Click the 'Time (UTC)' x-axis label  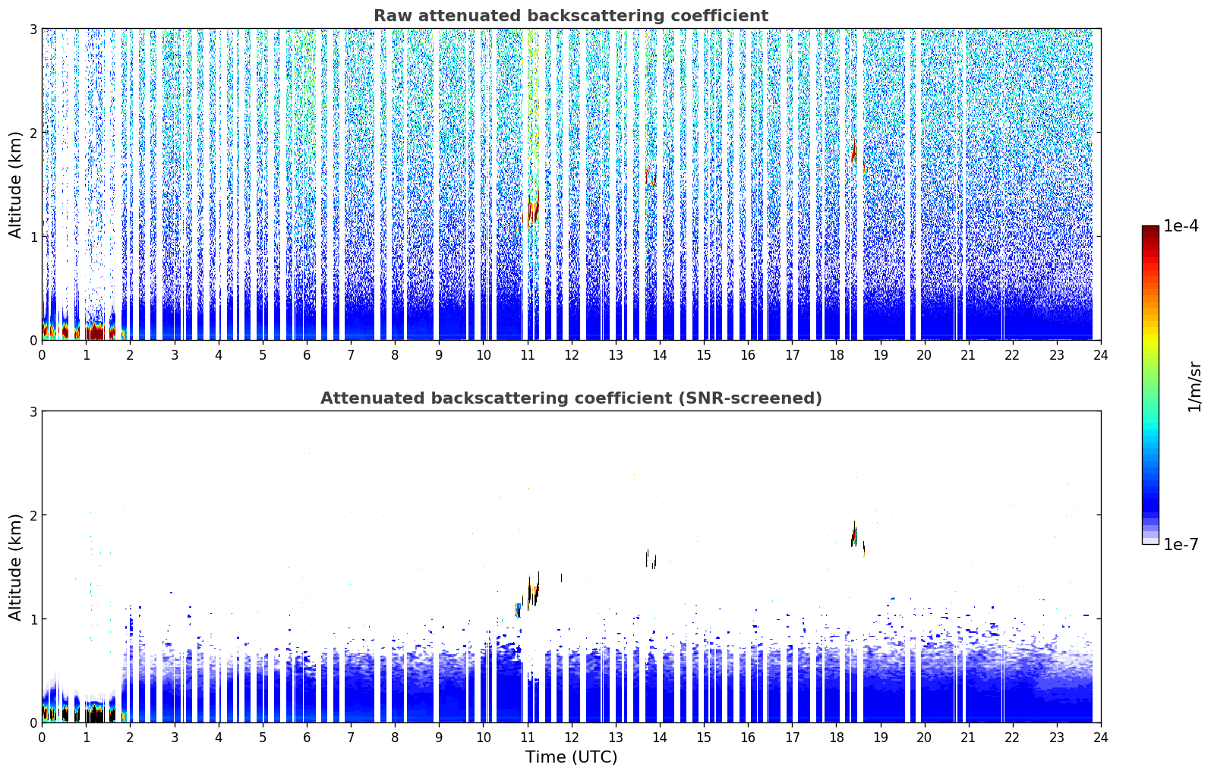coord(571,757)
